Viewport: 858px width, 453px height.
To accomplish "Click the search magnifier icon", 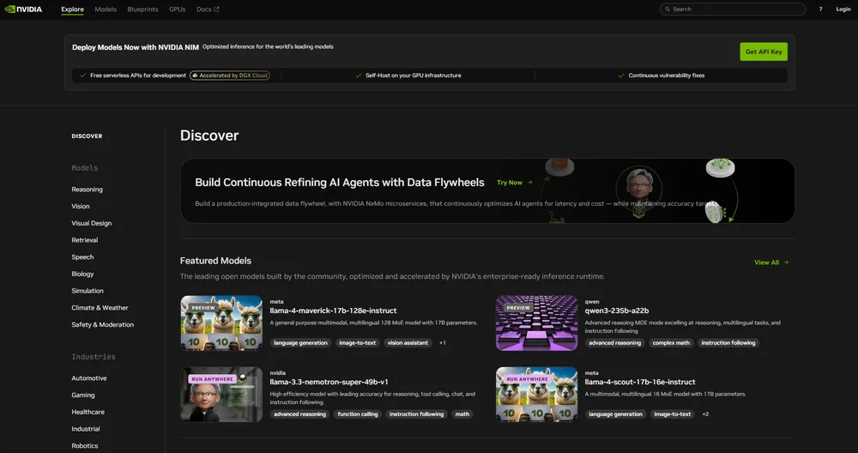I will point(667,9).
